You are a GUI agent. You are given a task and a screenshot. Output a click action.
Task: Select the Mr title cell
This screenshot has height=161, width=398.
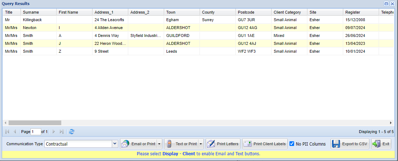(12, 20)
